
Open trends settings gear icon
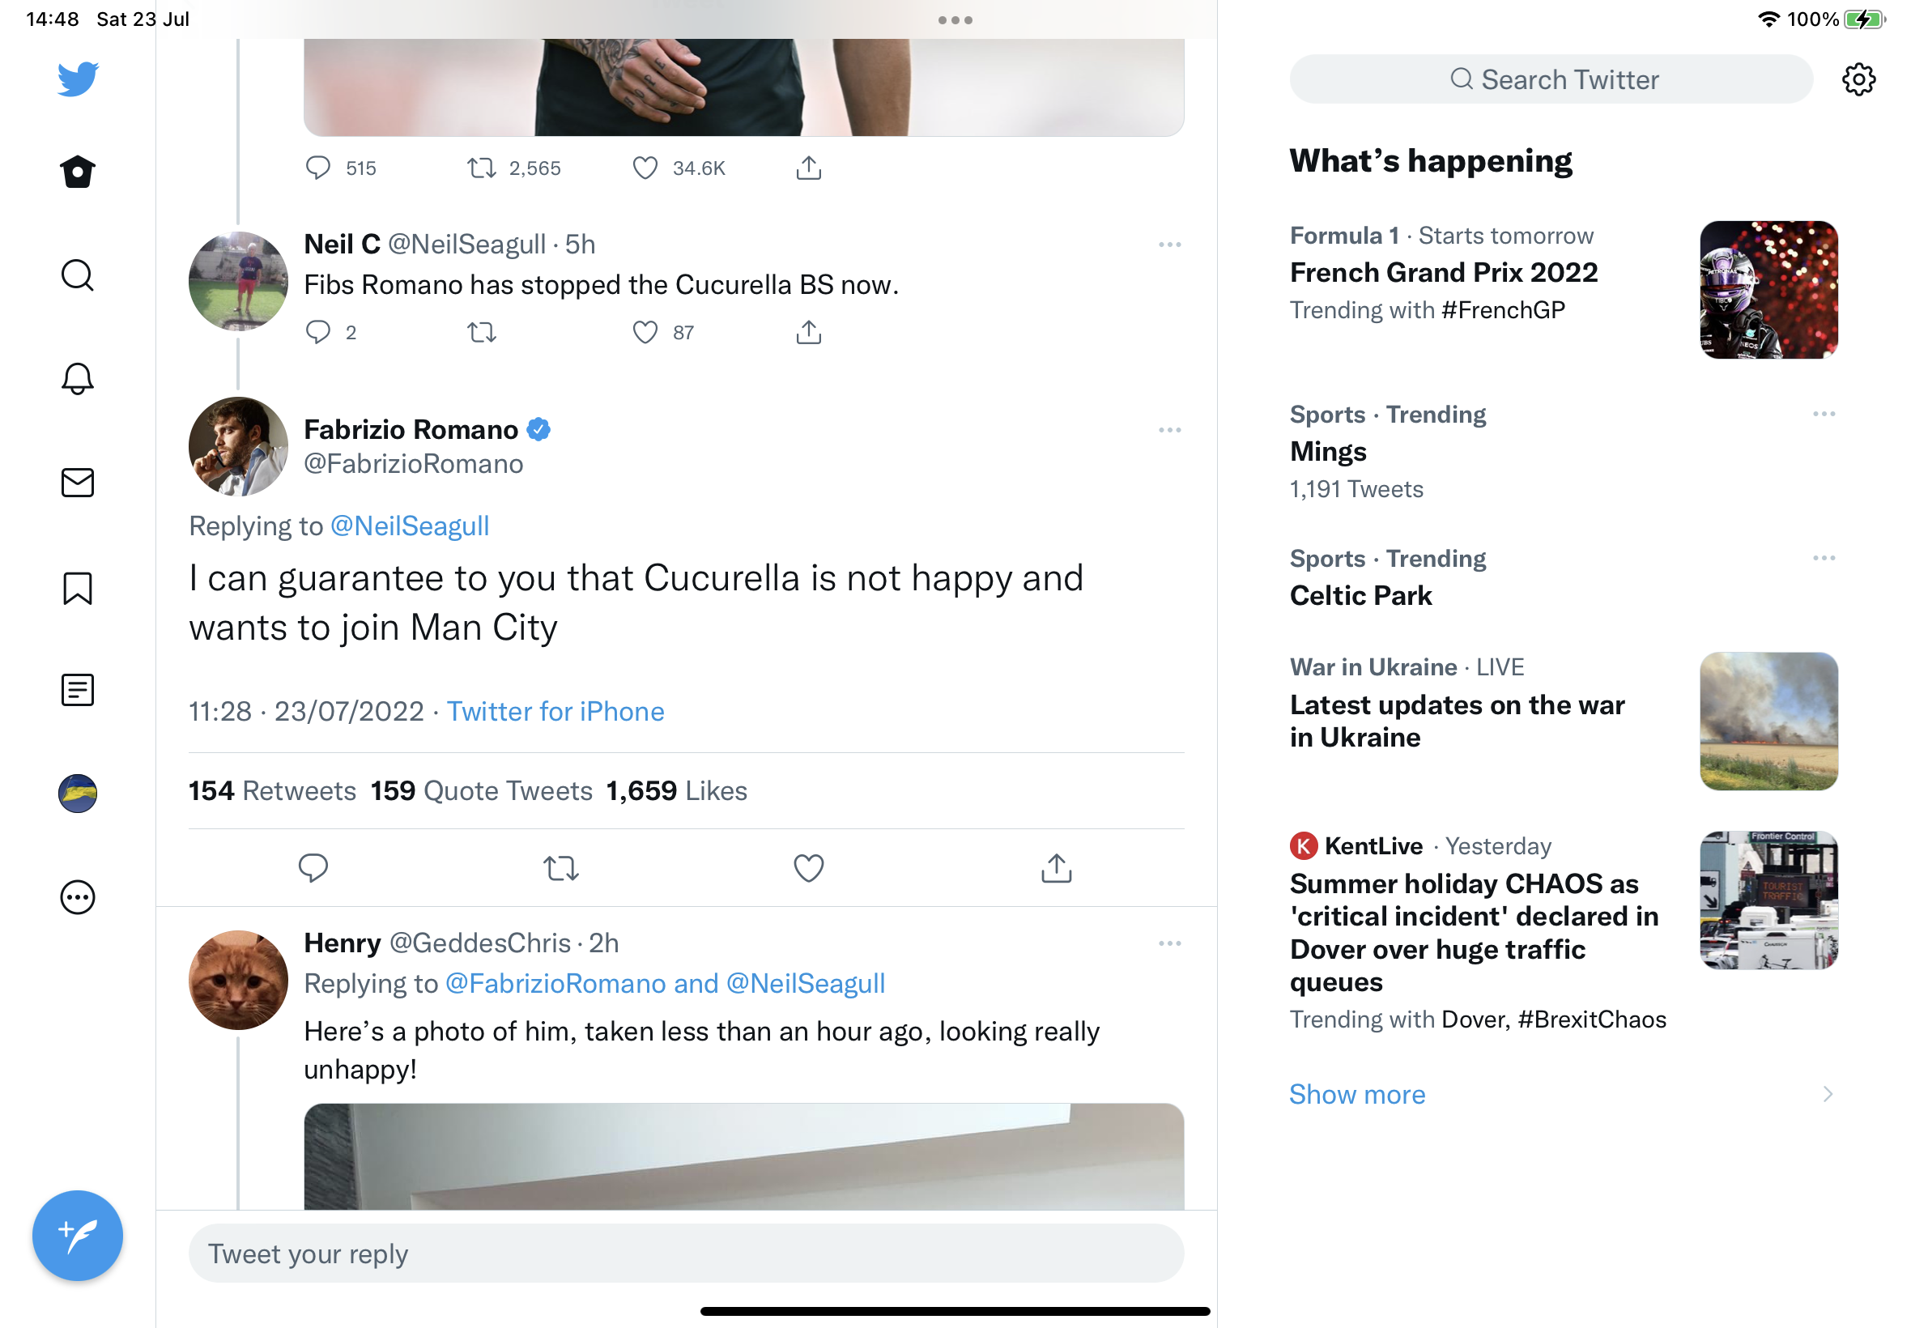1858,80
